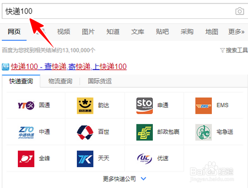Switch to the 贴吧 tab
This screenshot has width=248, height=188.
(162, 32)
